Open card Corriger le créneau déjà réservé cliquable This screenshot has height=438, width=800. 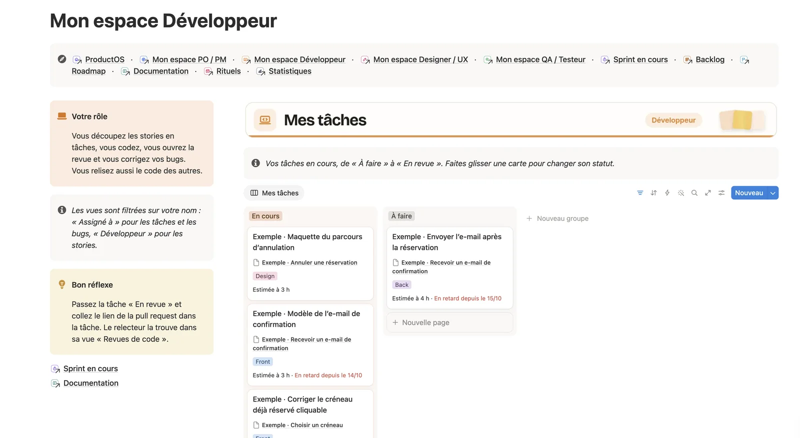click(x=310, y=414)
